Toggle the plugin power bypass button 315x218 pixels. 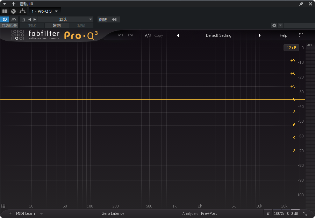click(x=5, y=19)
